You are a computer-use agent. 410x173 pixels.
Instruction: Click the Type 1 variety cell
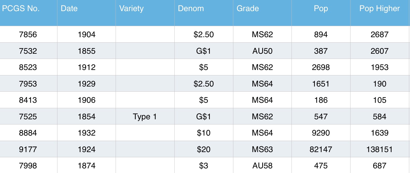pos(145,116)
